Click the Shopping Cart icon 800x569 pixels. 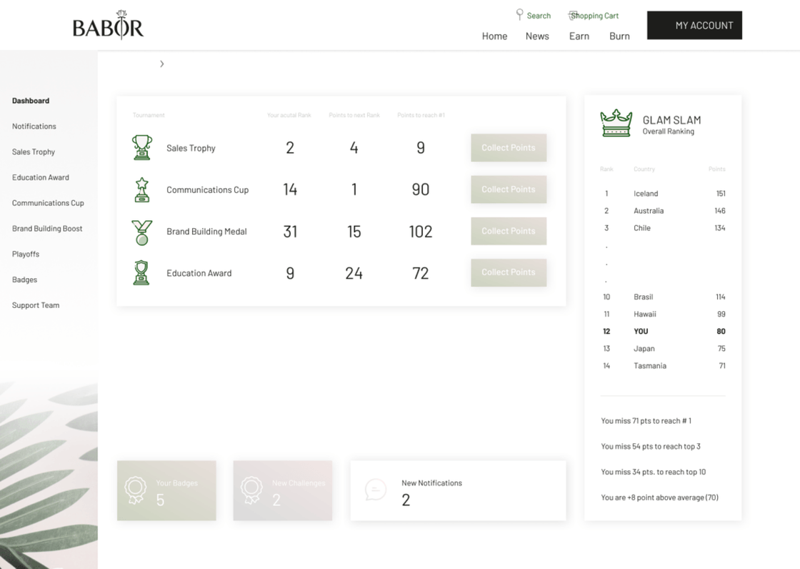click(572, 15)
